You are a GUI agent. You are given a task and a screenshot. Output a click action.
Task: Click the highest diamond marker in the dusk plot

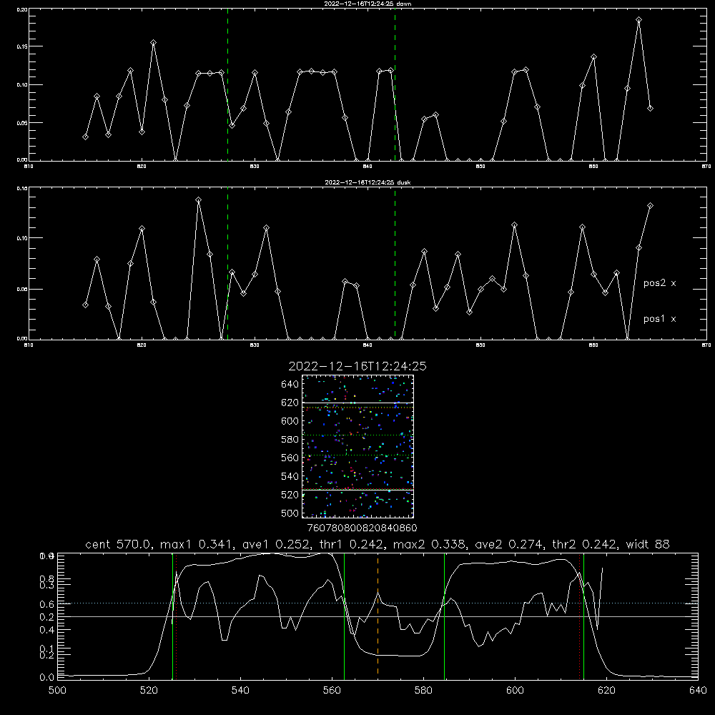(198, 200)
